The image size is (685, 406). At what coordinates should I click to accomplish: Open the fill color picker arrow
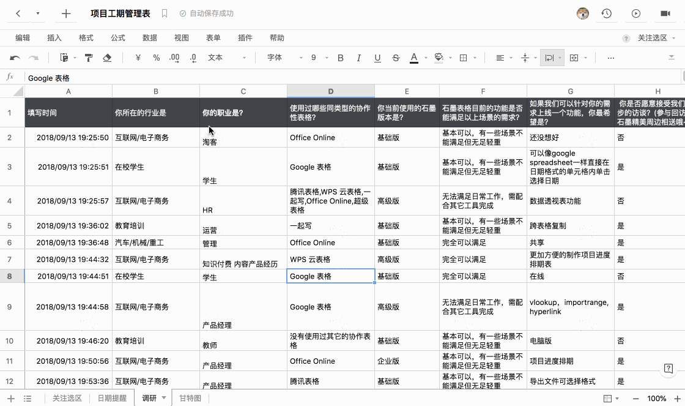(x=450, y=58)
